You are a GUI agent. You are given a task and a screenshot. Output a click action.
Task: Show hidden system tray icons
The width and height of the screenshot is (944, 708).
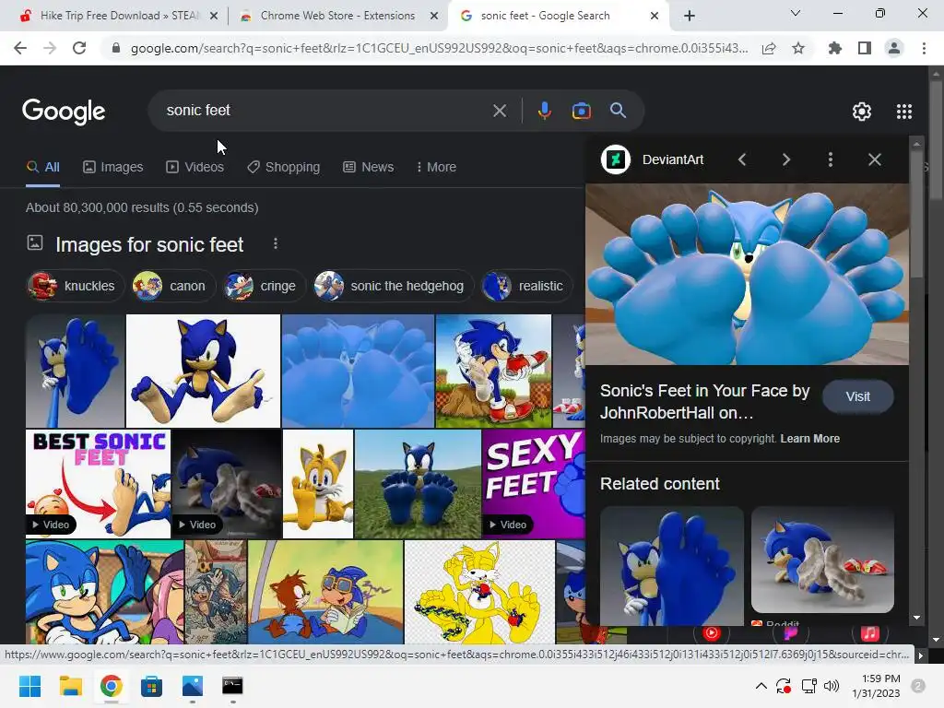click(x=761, y=686)
